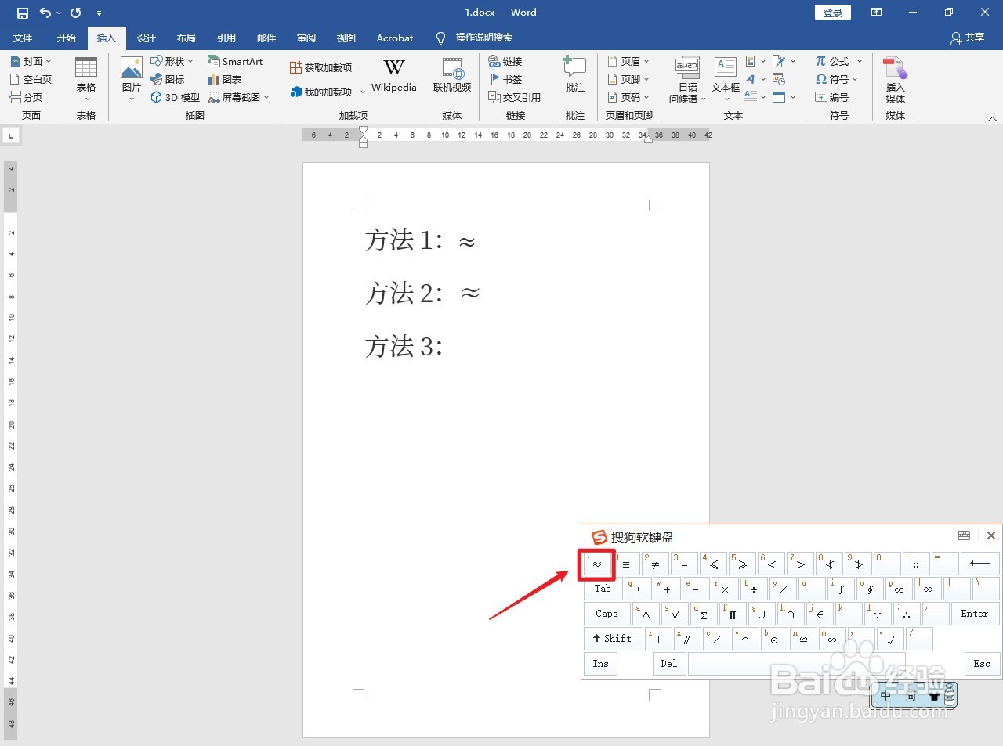Insert a cover page (封面)
This screenshot has width=1003, height=746.
[30, 61]
